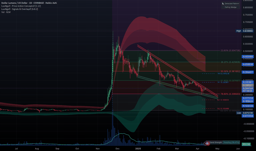This screenshot has width=256, height=151.
Task: Click the 100.00% (0.090658) Fibonacci label
Action: pos(230,111)
